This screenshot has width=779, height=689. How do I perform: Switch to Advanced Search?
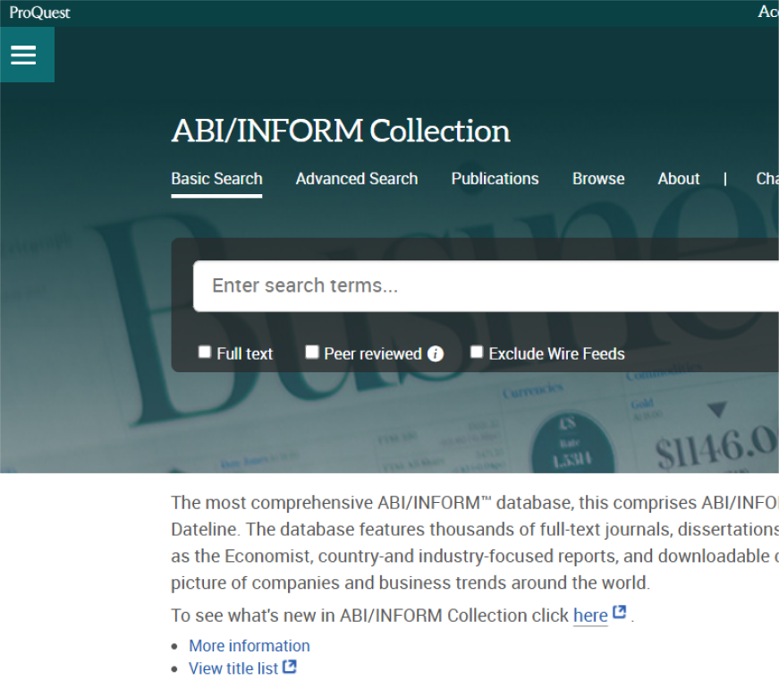tap(357, 179)
